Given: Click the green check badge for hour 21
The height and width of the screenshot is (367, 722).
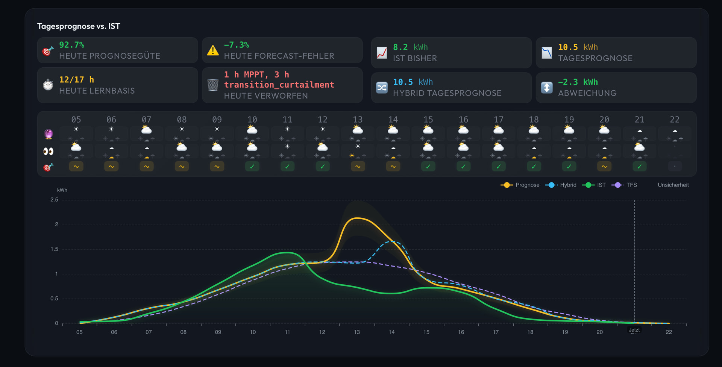Looking at the screenshot, I should coord(640,166).
